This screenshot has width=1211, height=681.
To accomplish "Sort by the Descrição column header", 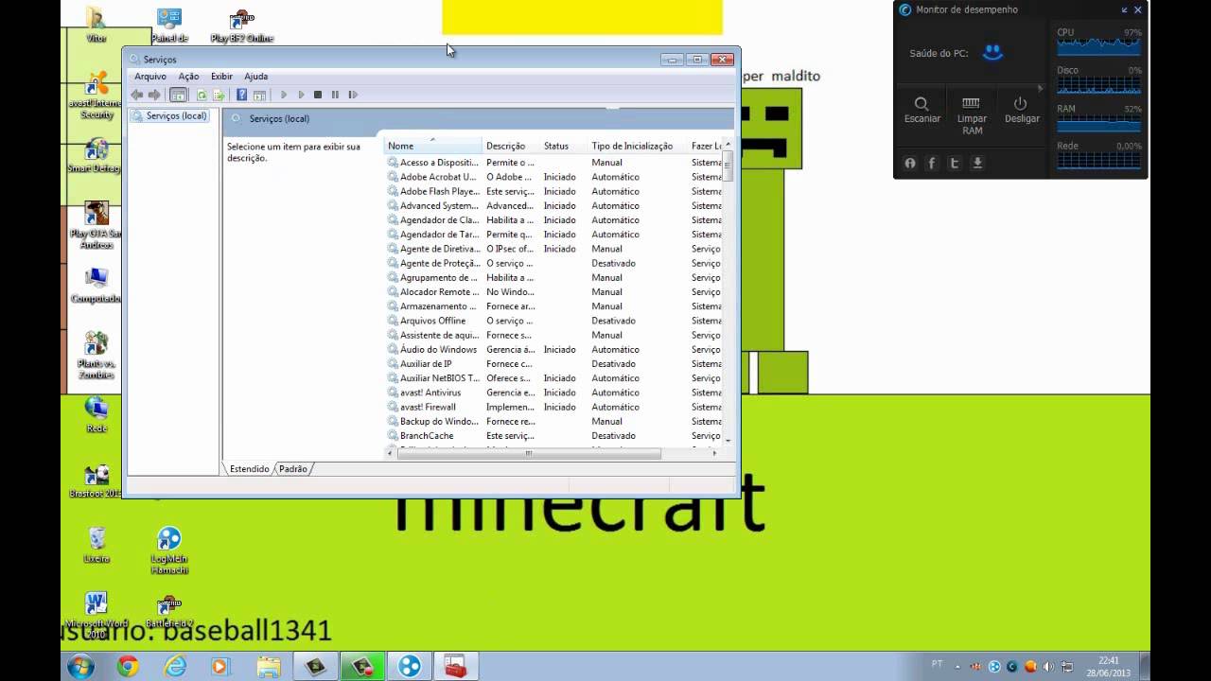I will point(511,146).
